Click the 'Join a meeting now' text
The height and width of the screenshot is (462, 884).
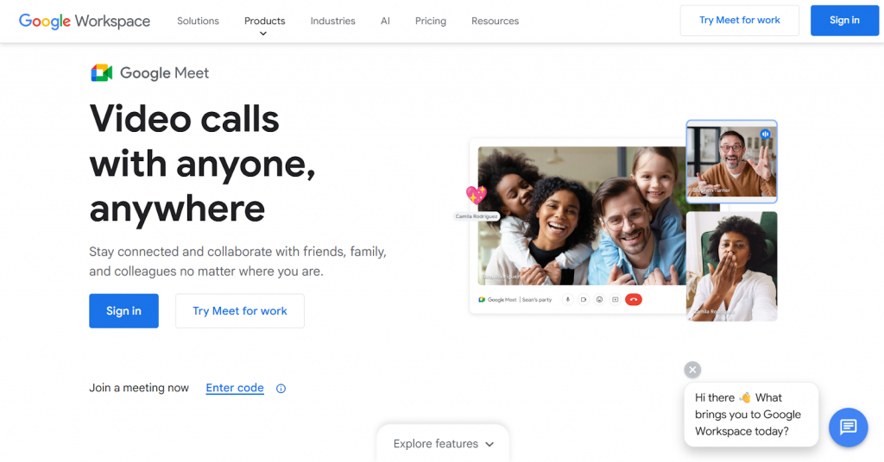pos(139,388)
